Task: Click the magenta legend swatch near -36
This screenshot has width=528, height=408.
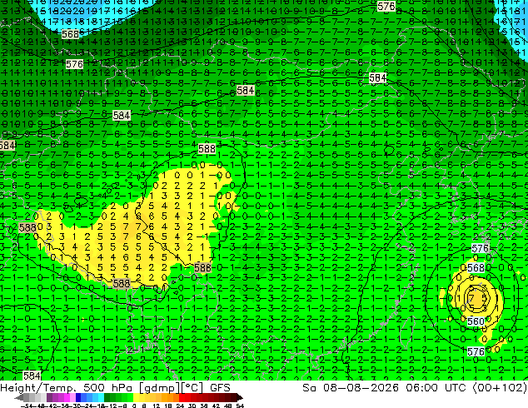Action: click(67, 397)
